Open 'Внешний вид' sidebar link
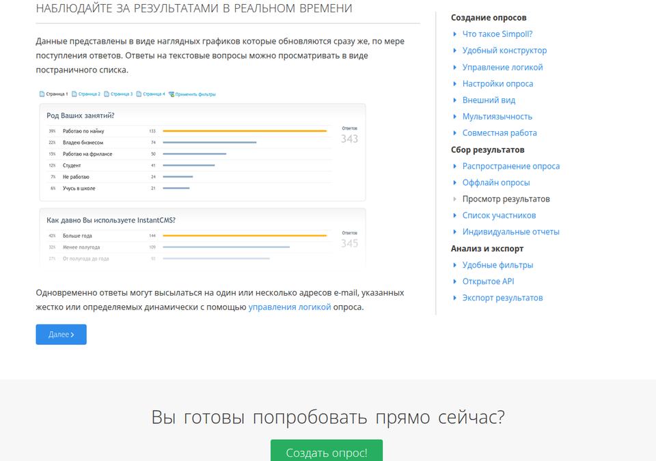656x461 pixels. [x=489, y=100]
